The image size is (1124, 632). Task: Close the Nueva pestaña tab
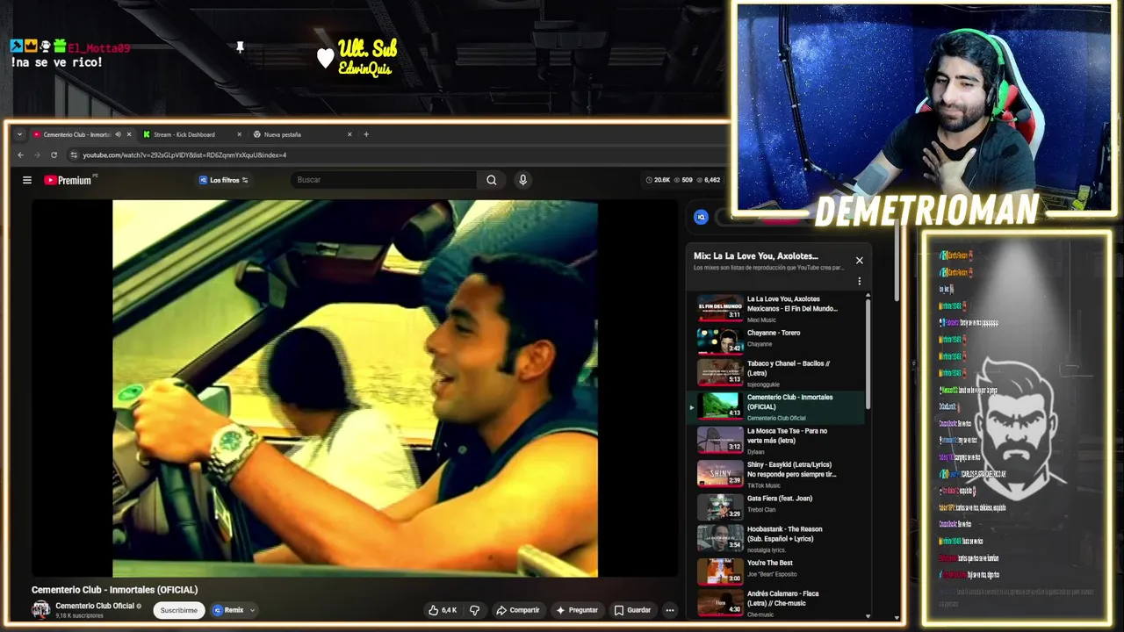click(349, 134)
